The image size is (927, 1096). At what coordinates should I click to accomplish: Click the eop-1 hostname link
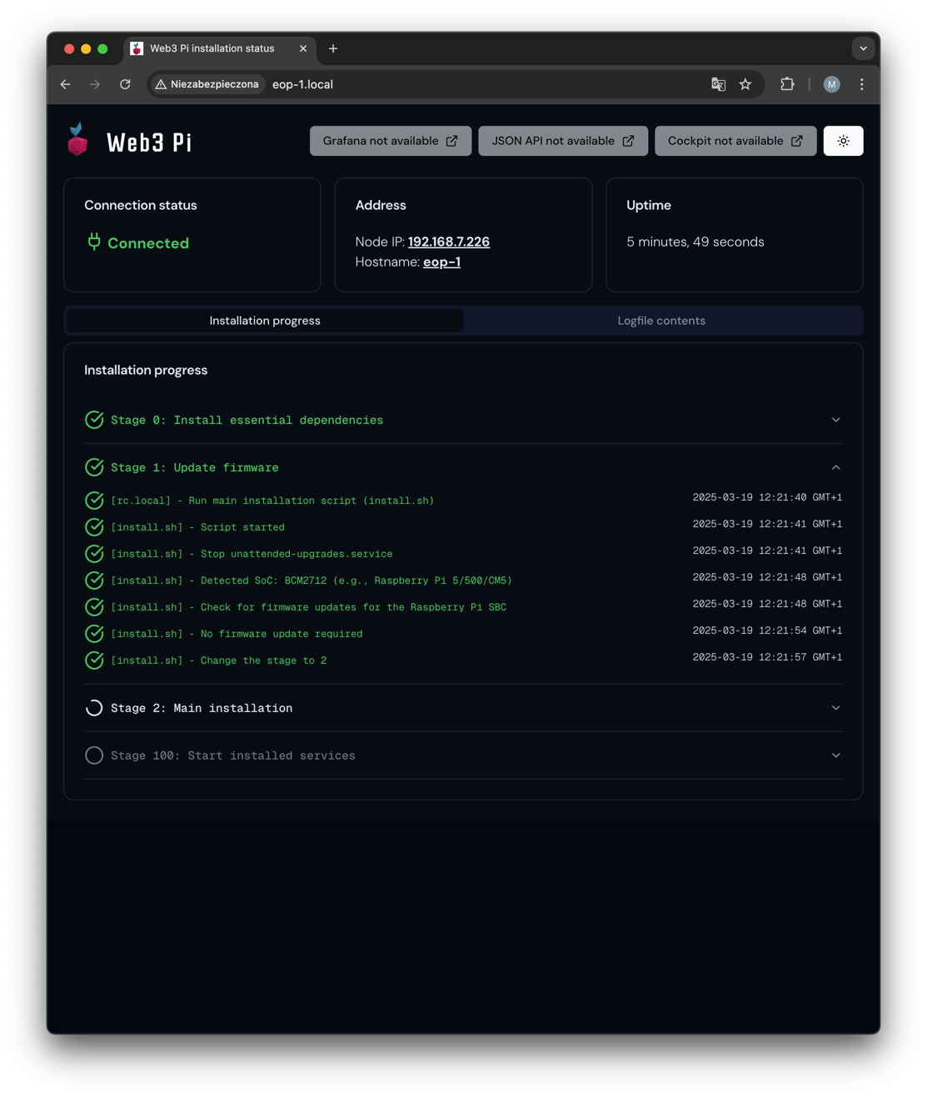pos(441,262)
